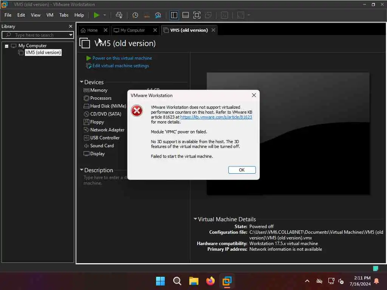Viewport: 387px width, 290px height.
Task: Collapse the My Computer tree node
Action: [7, 46]
